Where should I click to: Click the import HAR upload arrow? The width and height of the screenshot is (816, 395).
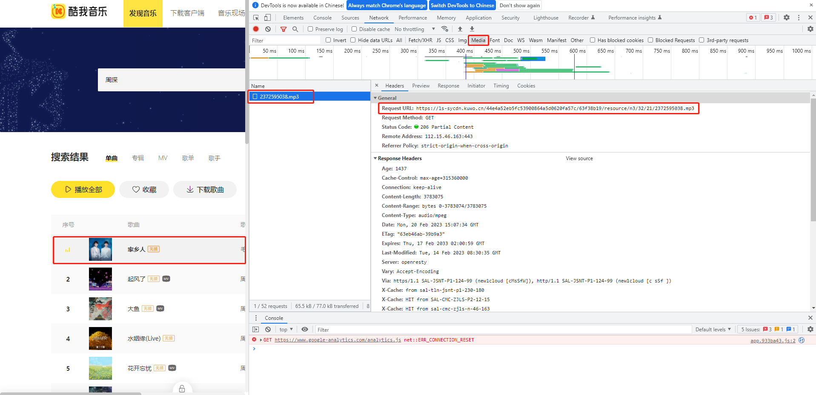[460, 29]
